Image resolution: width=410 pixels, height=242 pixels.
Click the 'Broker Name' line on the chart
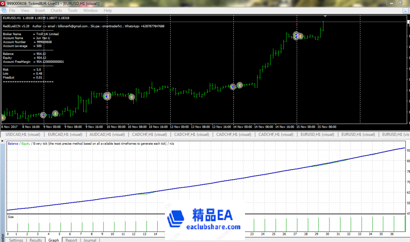31,34
